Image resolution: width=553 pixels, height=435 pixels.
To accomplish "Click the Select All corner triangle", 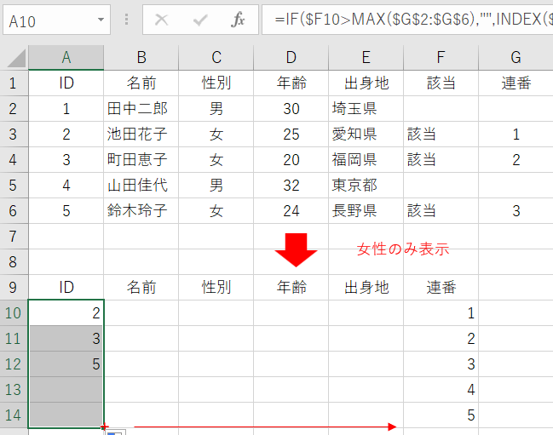I will (14, 58).
